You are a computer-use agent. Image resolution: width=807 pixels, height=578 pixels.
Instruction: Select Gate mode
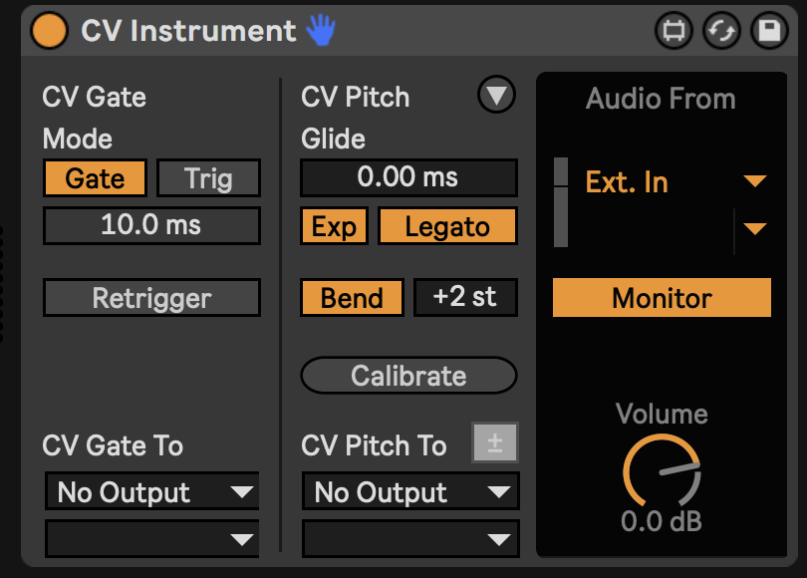95,178
